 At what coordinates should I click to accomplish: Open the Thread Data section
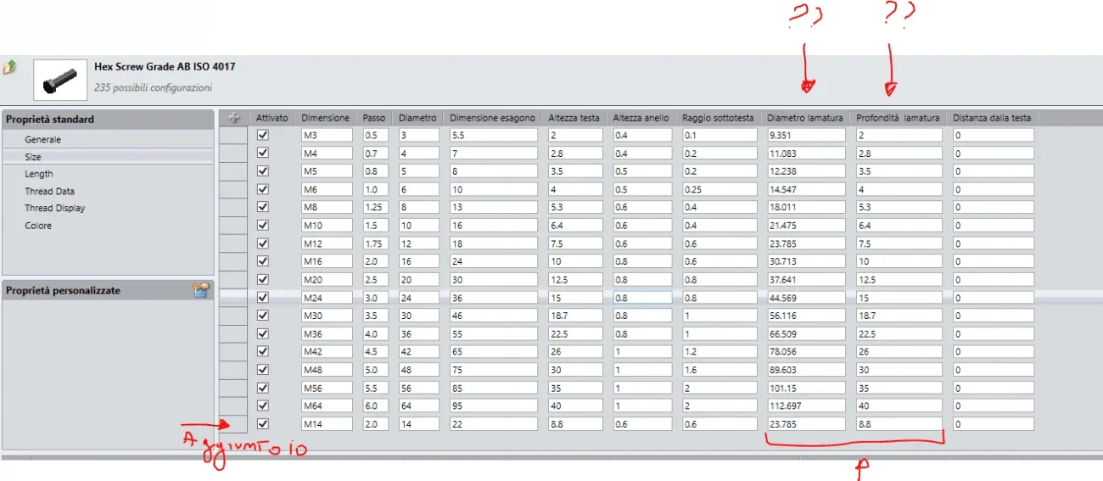tap(50, 191)
